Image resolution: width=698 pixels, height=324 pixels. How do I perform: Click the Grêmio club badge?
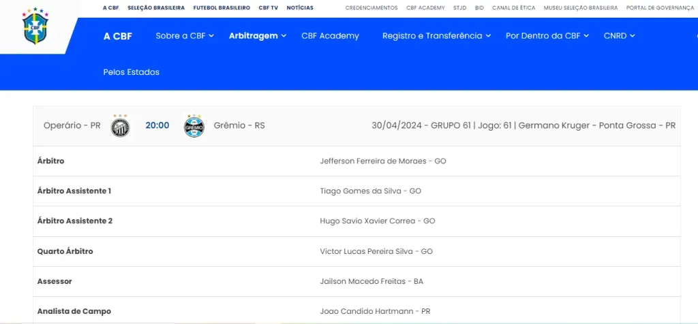194,126
